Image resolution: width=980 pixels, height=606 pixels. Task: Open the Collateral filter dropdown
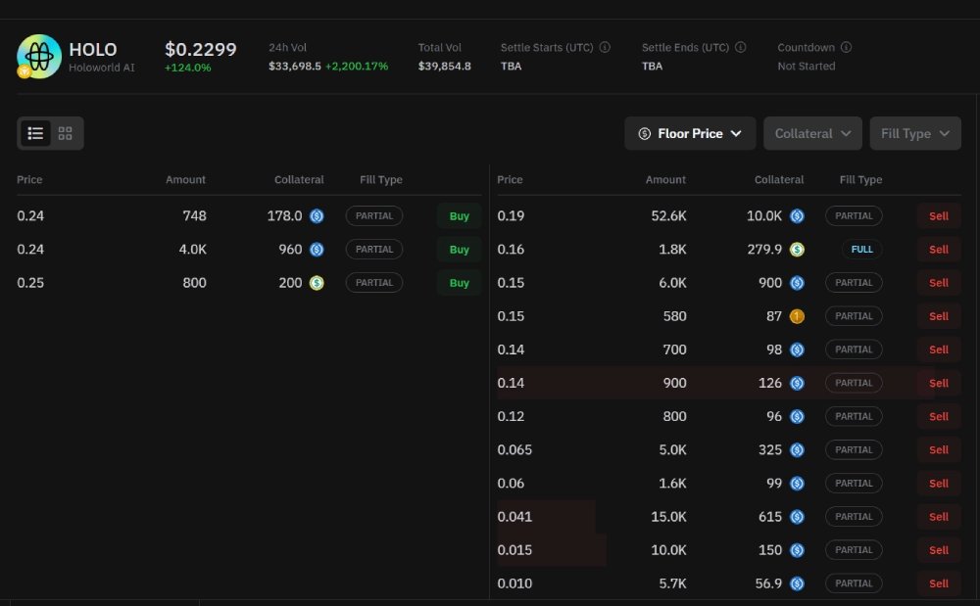tap(812, 133)
